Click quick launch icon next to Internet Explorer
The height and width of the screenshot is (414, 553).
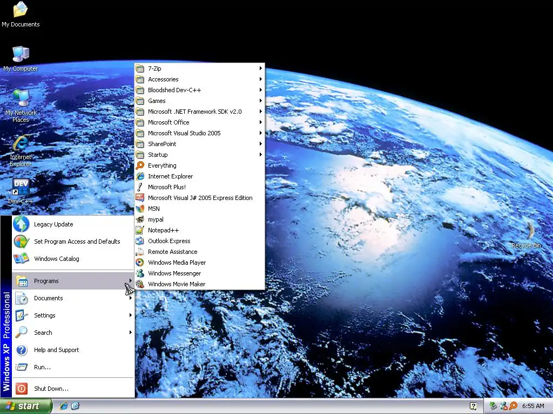75,406
